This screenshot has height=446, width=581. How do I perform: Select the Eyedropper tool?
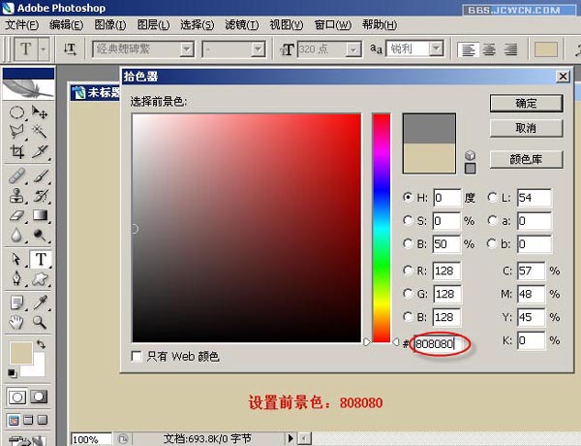41,302
